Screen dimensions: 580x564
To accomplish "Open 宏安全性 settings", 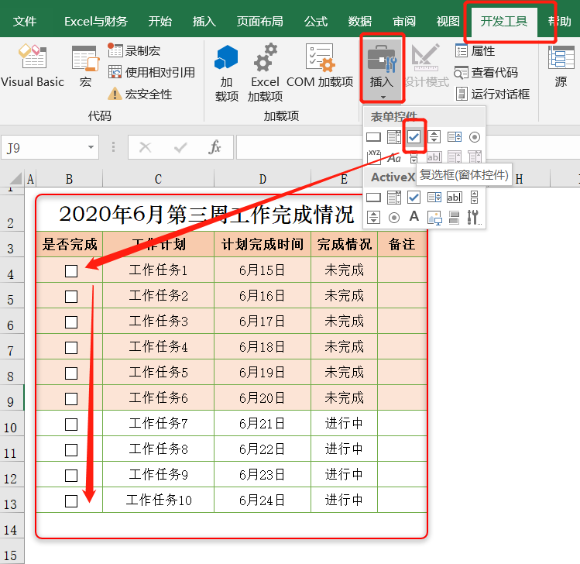I will (x=140, y=94).
